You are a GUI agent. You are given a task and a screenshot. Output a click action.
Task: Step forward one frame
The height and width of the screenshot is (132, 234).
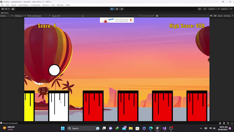point(122,9)
